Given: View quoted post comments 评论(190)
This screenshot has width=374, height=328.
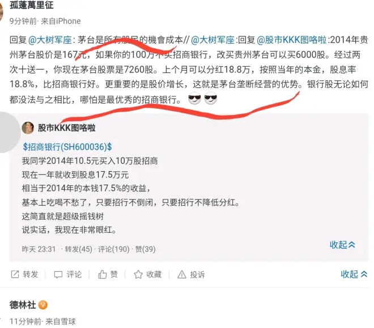Looking at the screenshot, I should [113, 249].
